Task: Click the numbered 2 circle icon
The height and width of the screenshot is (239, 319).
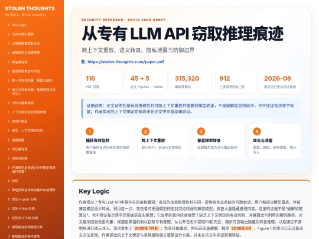Action: pyautogui.click(x=145, y=131)
